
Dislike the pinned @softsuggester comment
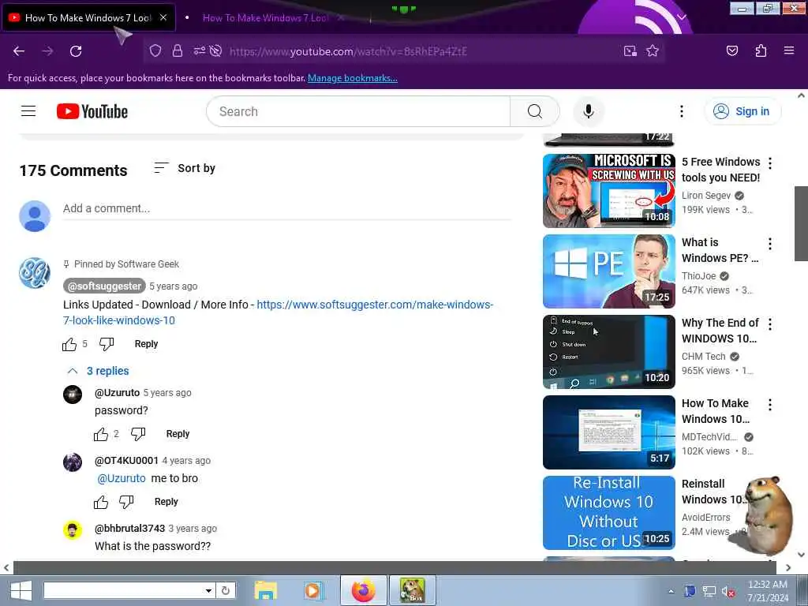[x=107, y=344]
